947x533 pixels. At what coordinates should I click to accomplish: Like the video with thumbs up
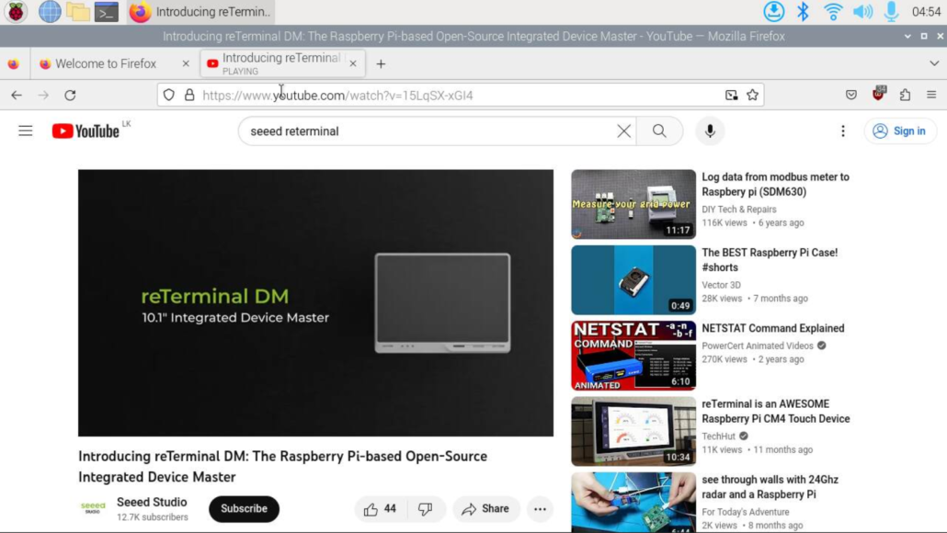(381, 509)
